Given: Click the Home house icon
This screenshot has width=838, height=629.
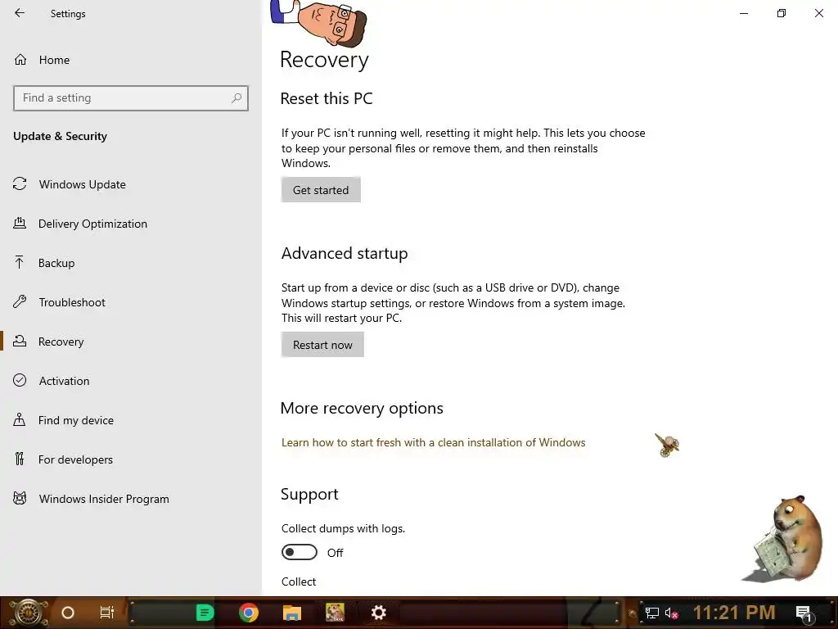Looking at the screenshot, I should click(x=20, y=59).
